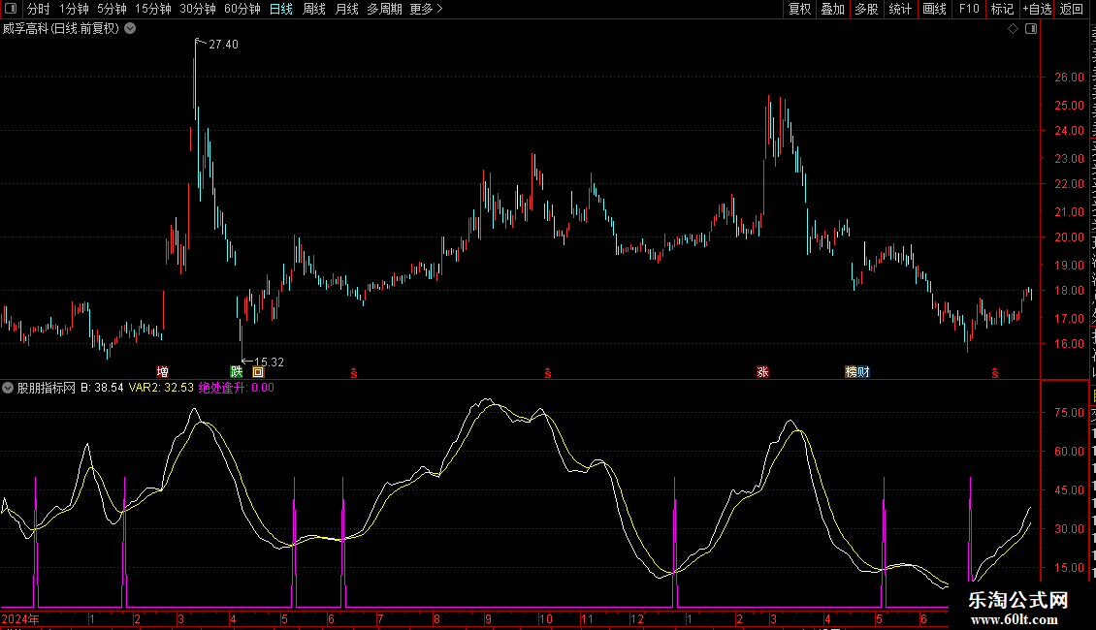Expand the dropdown beside 威孚高科 title
The image size is (1096, 630).
coord(130,29)
